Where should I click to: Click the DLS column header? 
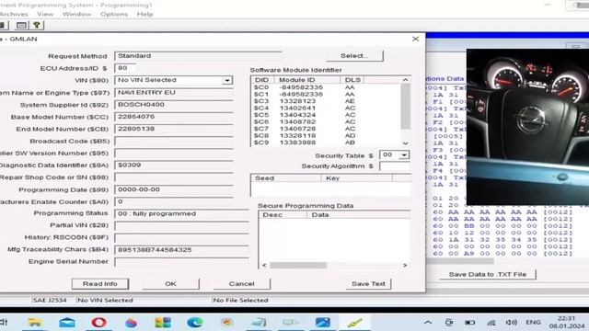point(352,80)
